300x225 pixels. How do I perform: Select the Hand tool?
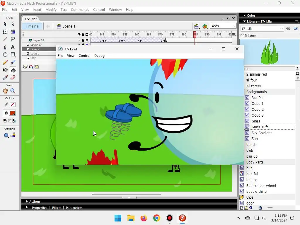(x=5, y=91)
